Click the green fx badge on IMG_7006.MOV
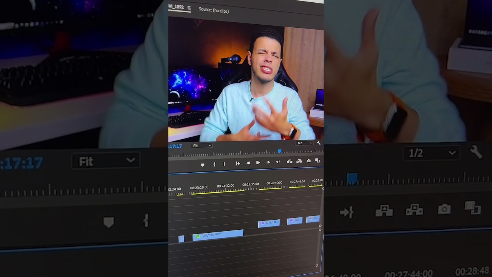 [x=197, y=236]
